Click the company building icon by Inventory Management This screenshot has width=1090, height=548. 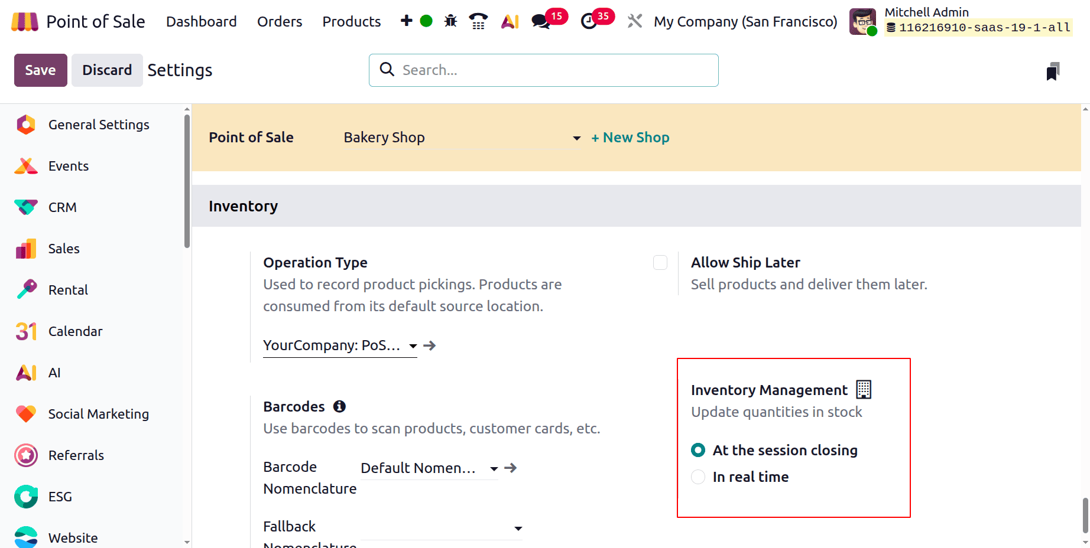pyautogui.click(x=864, y=390)
